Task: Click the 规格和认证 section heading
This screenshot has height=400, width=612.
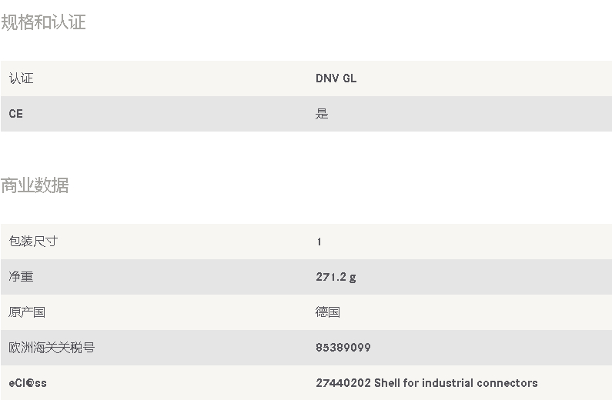Action: tap(43, 22)
